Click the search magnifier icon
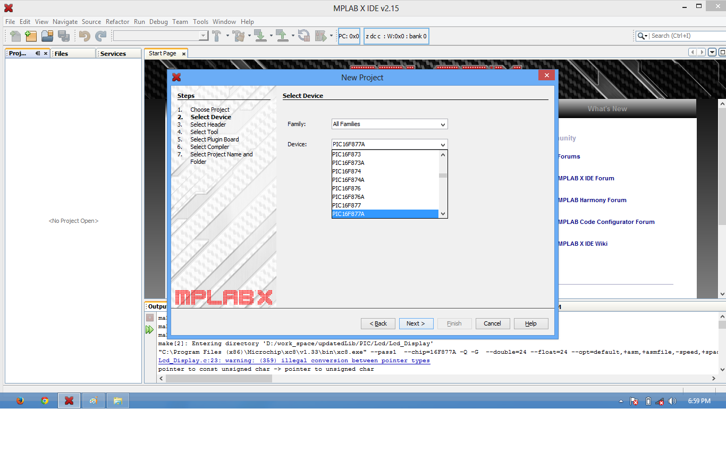The width and height of the screenshot is (726, 450). (x=642, y=36)
